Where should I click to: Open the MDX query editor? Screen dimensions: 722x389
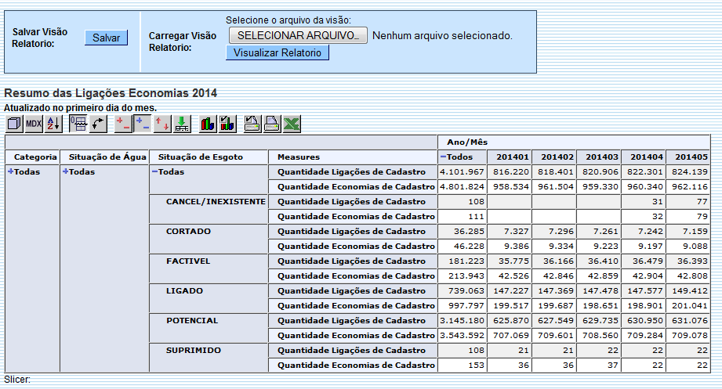[x=34, y=124]
